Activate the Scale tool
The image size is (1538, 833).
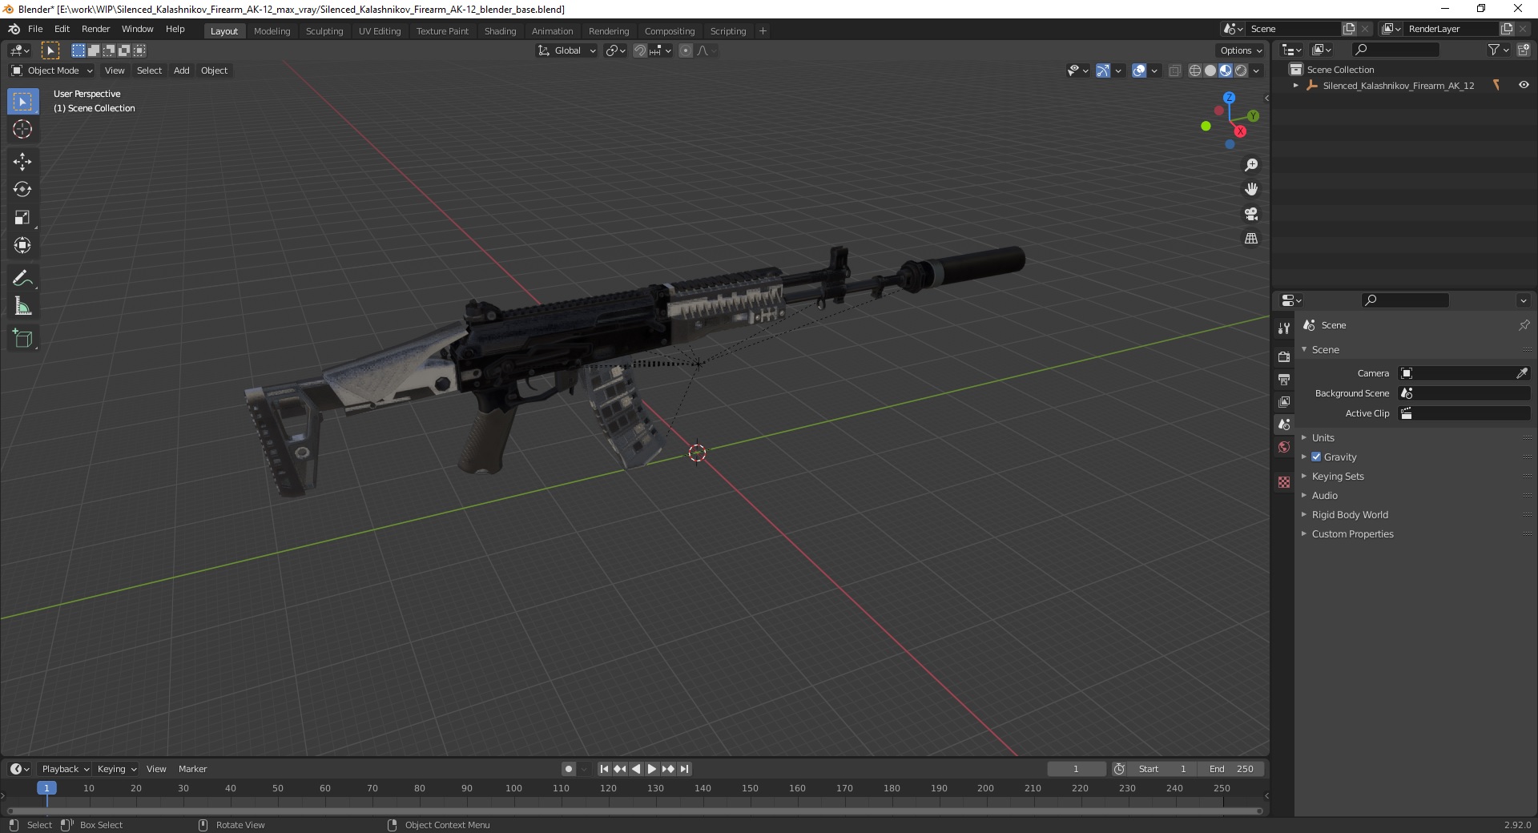[22, 217]
